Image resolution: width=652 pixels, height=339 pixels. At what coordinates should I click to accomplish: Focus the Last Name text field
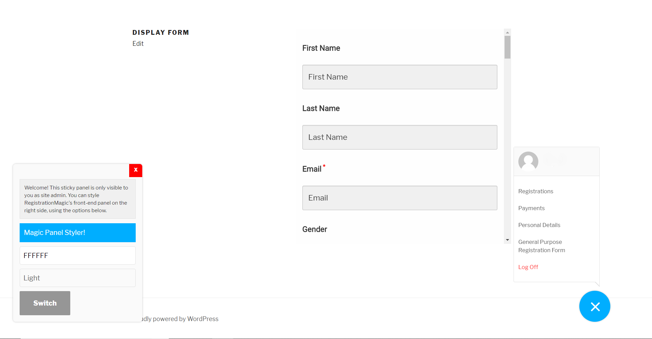coord(400,137)
